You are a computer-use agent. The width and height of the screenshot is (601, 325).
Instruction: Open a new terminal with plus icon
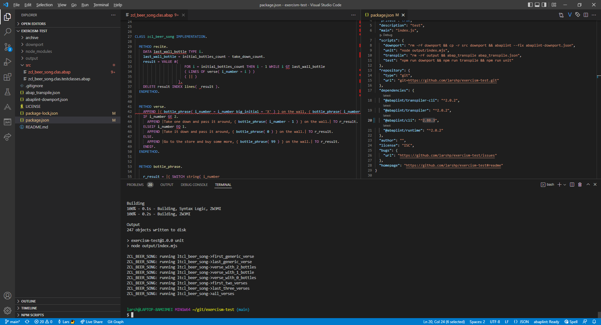point(559,185)
